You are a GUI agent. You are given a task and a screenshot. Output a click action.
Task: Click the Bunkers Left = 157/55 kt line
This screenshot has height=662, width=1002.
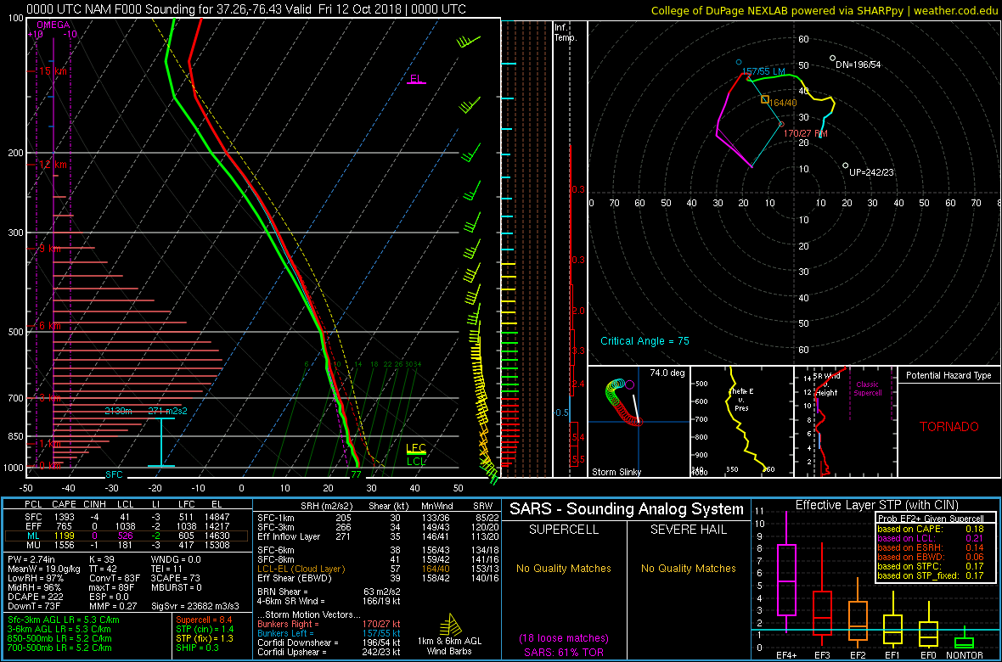click(x=329, y=633)
